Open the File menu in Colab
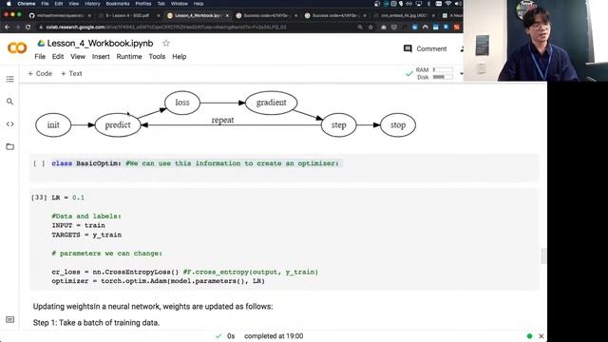 point(40,57)
